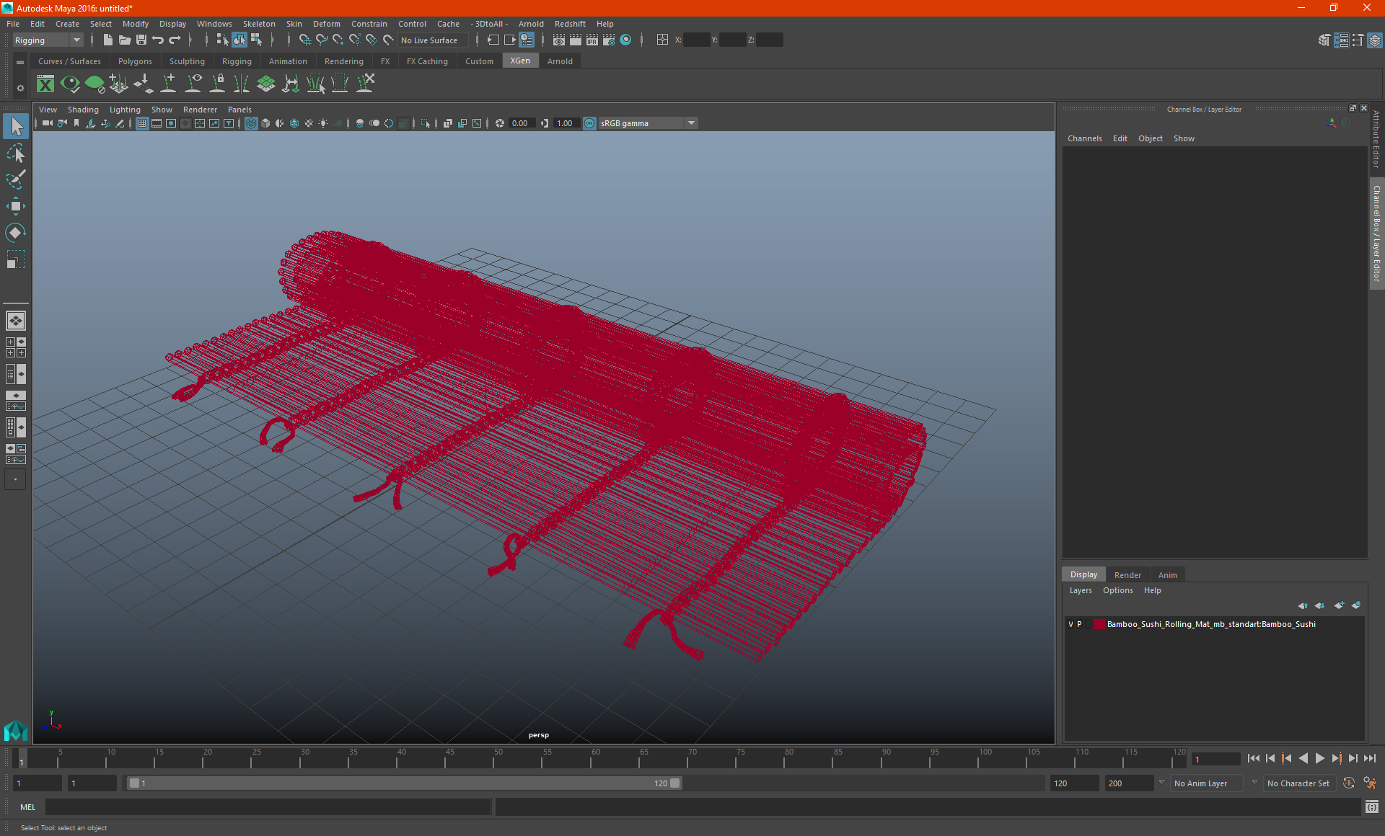Click the MEL command language label
The width and height of the screenshot is (1385, 836).
tap(27, 807)
